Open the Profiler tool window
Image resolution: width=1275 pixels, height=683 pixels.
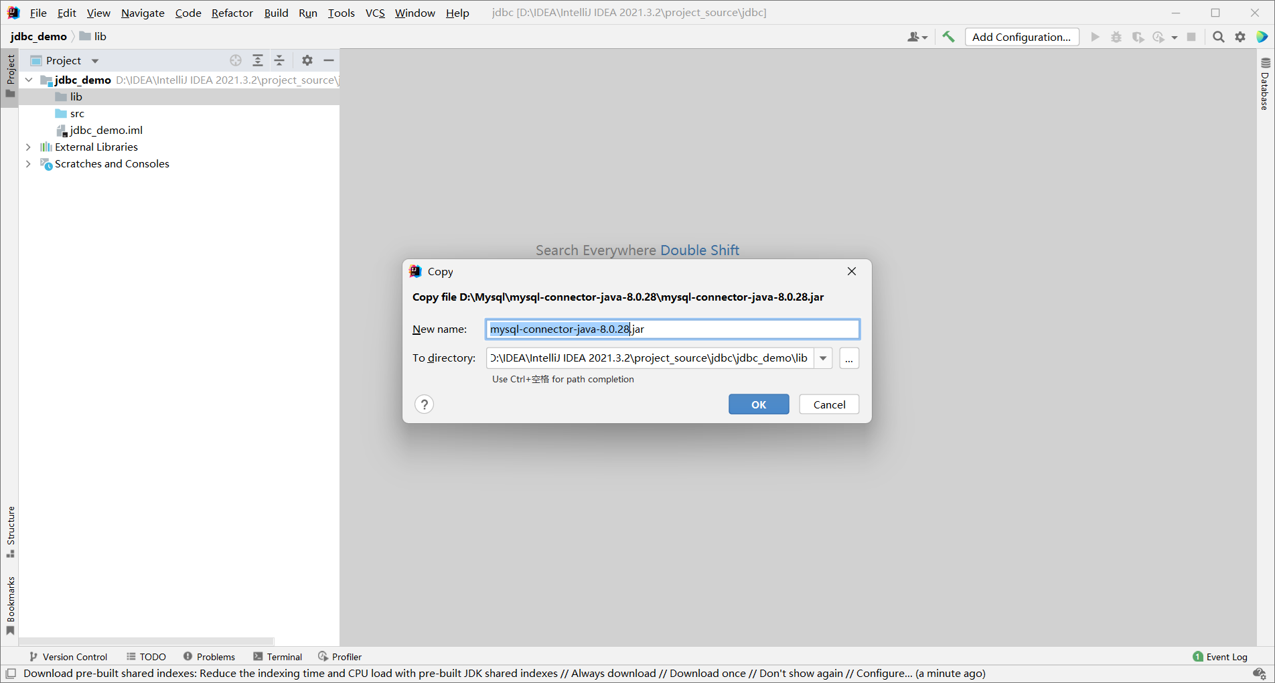point(340,657)
